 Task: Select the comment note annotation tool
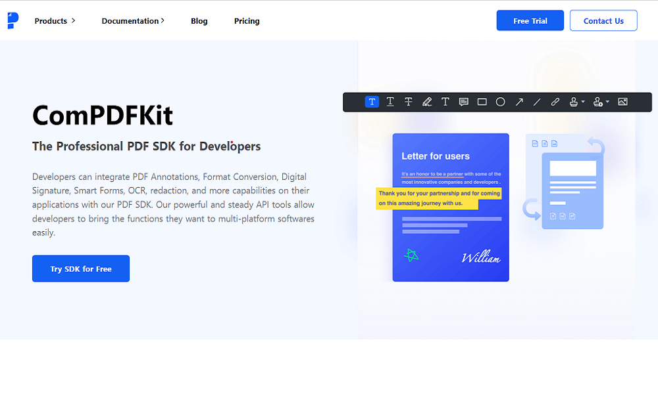[464, 102]
